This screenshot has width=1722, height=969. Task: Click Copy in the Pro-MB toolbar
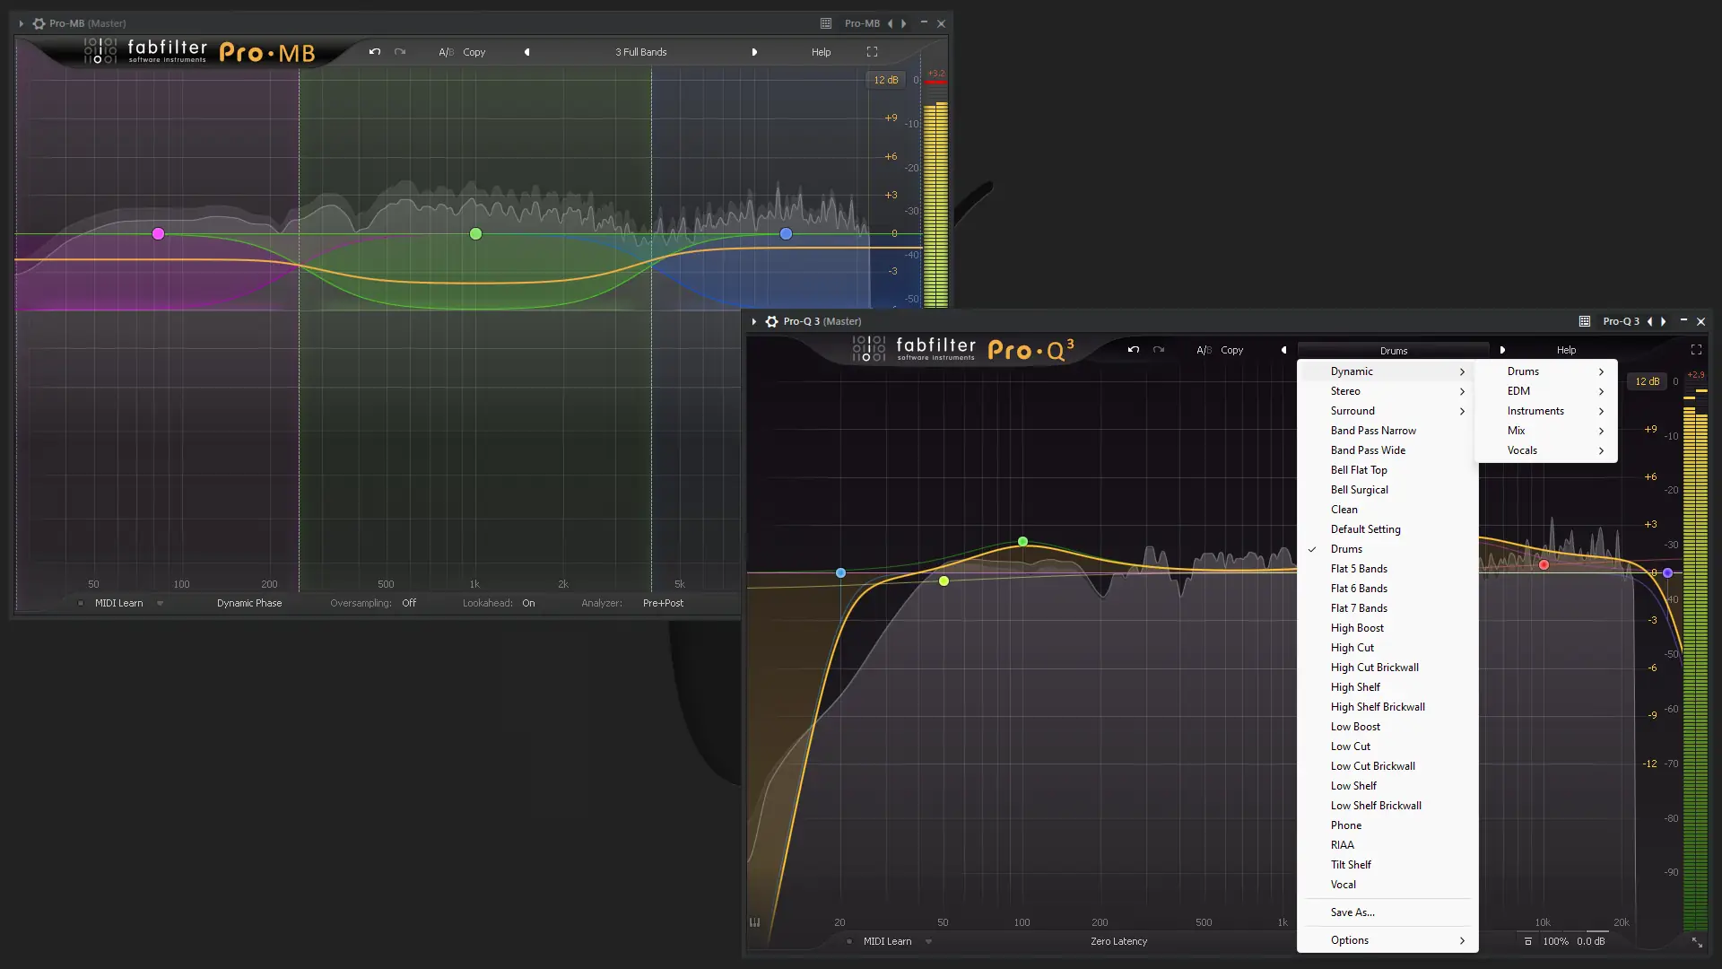click(475, 52)
